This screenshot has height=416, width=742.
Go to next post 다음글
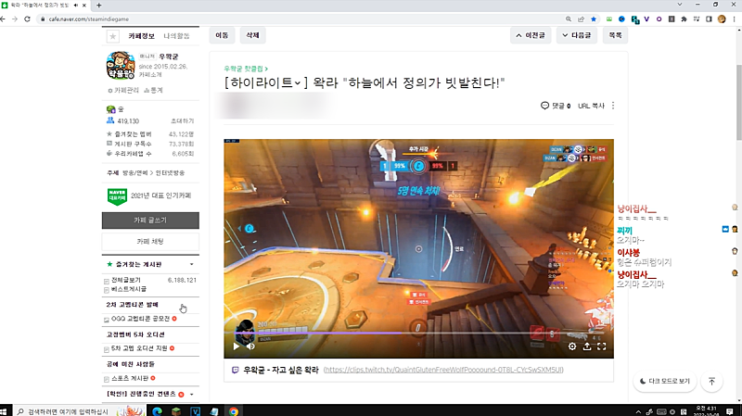coord(576,35)
